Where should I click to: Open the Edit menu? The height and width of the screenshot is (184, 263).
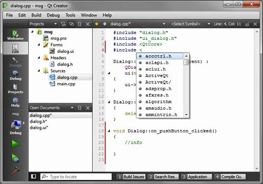point(22,15)
